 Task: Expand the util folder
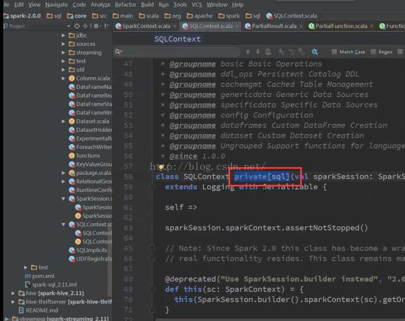tap(63, 69)
